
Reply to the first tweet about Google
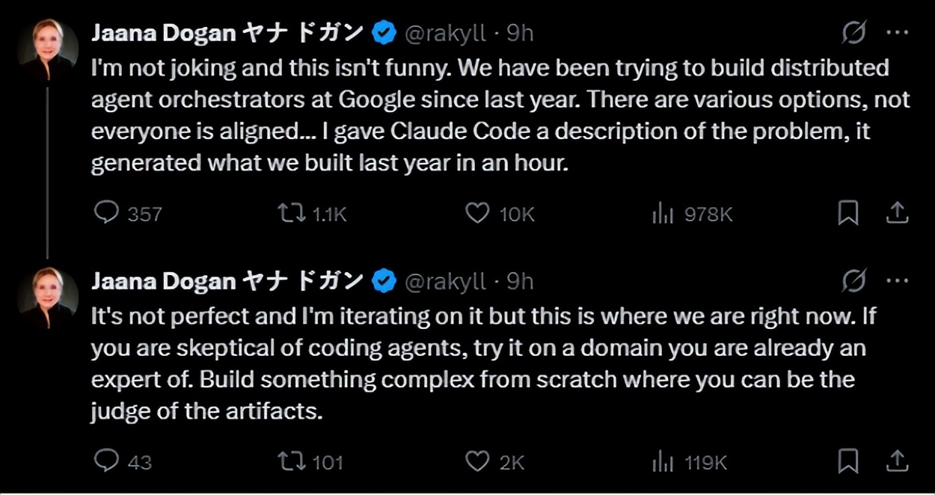(107, 214)
